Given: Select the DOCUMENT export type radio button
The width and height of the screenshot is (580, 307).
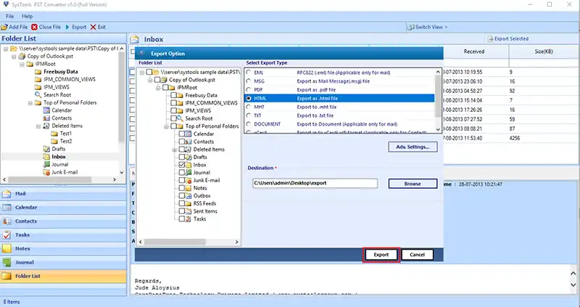Looking at the screenshot, I should [x=249, y=124].
